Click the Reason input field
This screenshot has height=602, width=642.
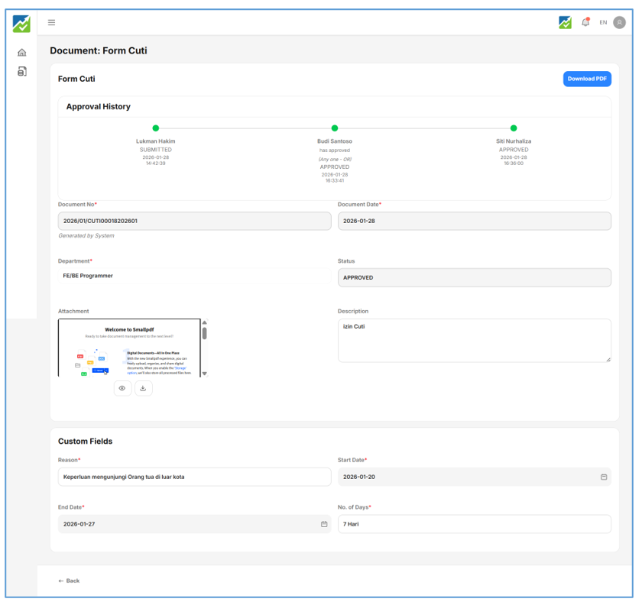194,477
